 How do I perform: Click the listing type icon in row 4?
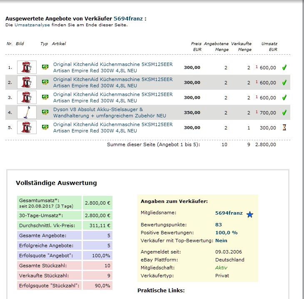coord(45,112)
